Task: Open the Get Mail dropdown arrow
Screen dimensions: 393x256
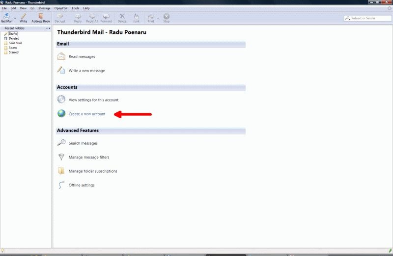Action: (x=15, y=18)
